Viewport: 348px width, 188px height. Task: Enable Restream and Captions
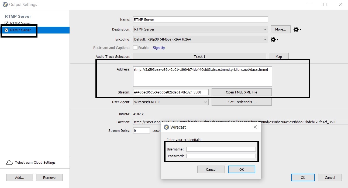tap(136, 48)
